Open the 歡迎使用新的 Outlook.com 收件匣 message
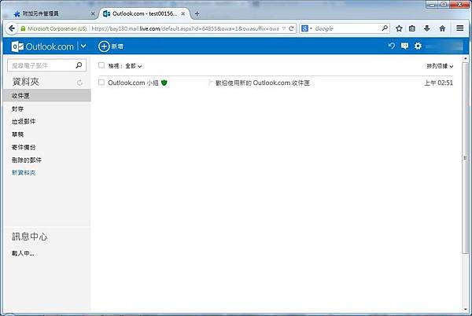The image size is (472, 316). [263, 83]
